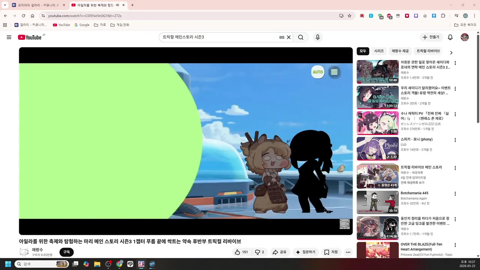The width and height of the screenshot is (480, 270).
Task: Open Chrome media control icon
Action: click(x=456, y=16)
